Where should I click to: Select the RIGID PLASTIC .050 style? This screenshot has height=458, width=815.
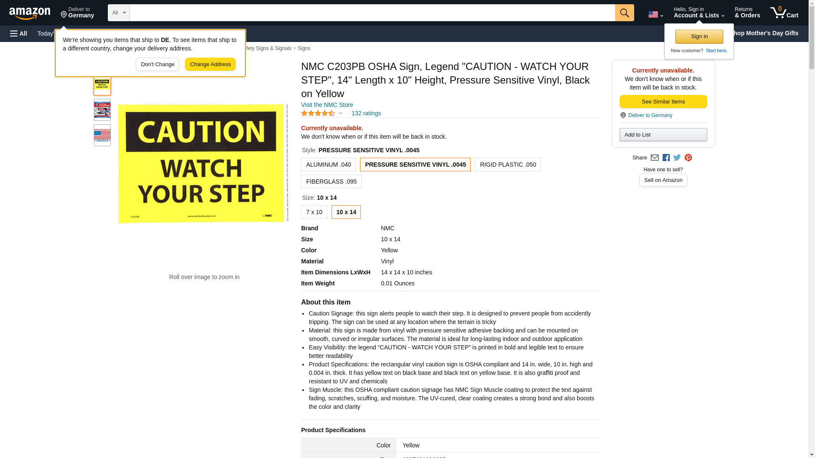508,165
